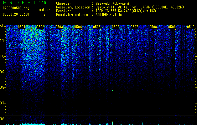Select the filename 0706280500.png
The image size is (197, 125).
(x=16, y=8)
